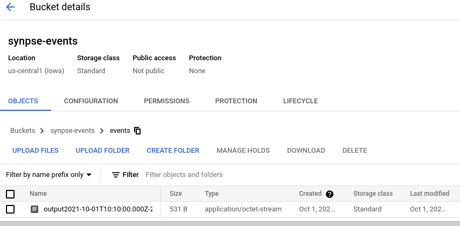Click the Upload Files button
This screenshot has height=234, width=460.
(x=36, y=151)
